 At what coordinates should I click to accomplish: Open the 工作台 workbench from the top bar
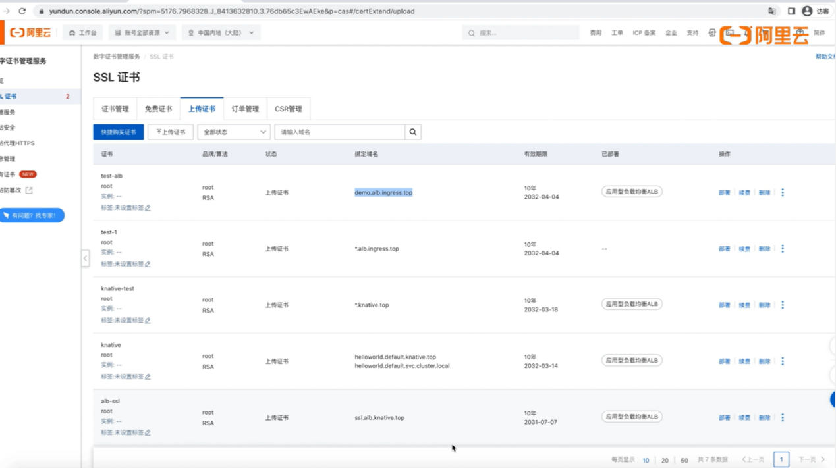[83, 32]
